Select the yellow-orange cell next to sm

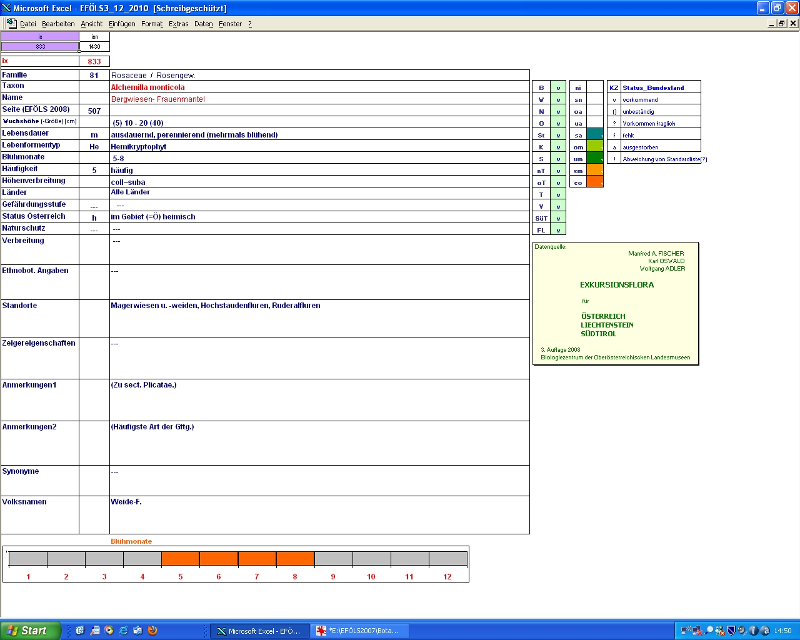[595, 170]
